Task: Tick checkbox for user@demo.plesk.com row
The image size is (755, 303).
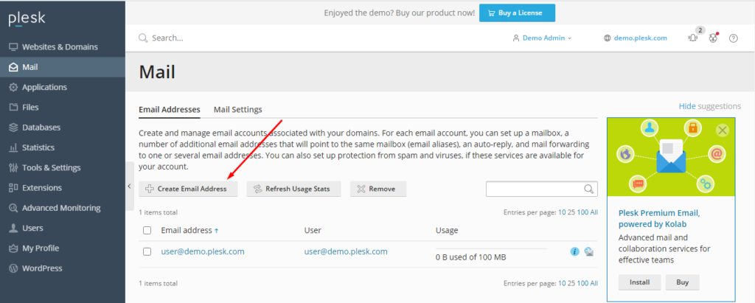Action: click(x=147, y=251)
